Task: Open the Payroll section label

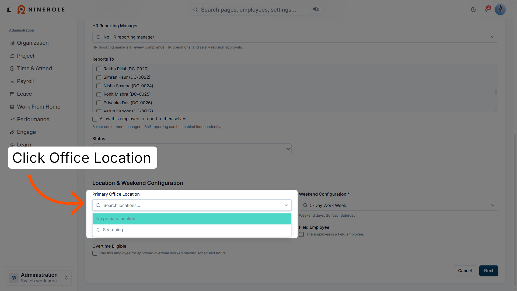Action: click(x=25, y=81)
